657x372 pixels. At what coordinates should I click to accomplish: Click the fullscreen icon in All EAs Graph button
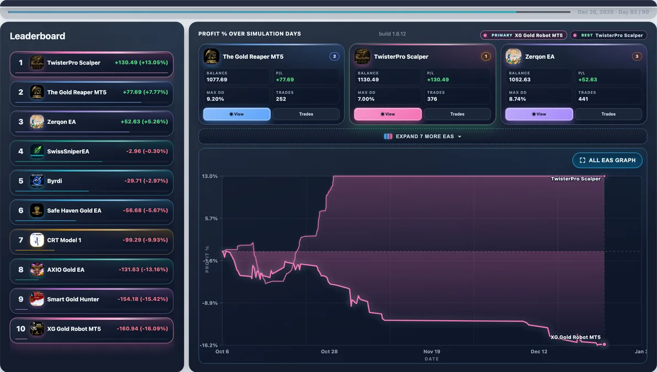[583, 160]
